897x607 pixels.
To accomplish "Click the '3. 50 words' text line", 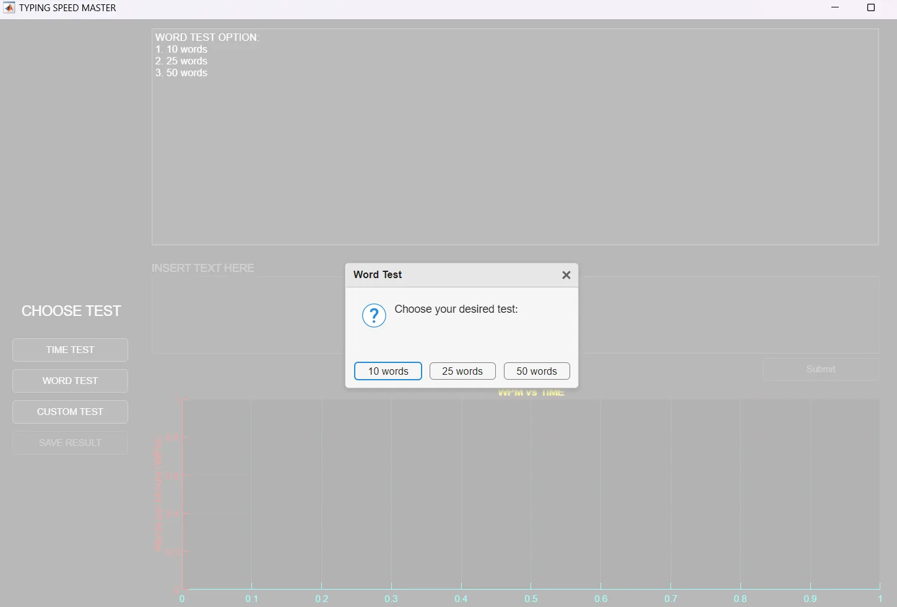I will click(x=181, y=73).
